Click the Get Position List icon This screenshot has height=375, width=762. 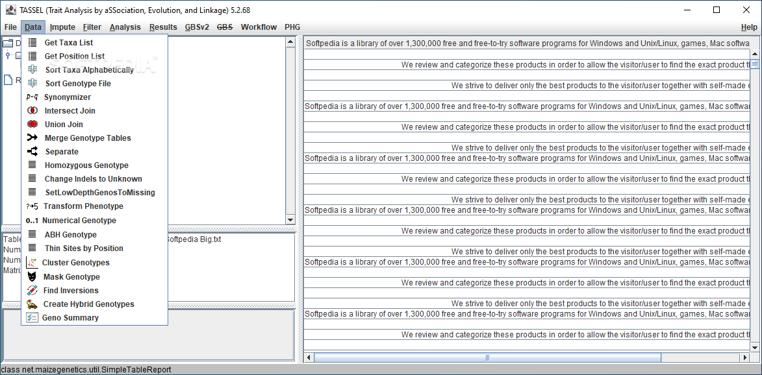point(32,56)
